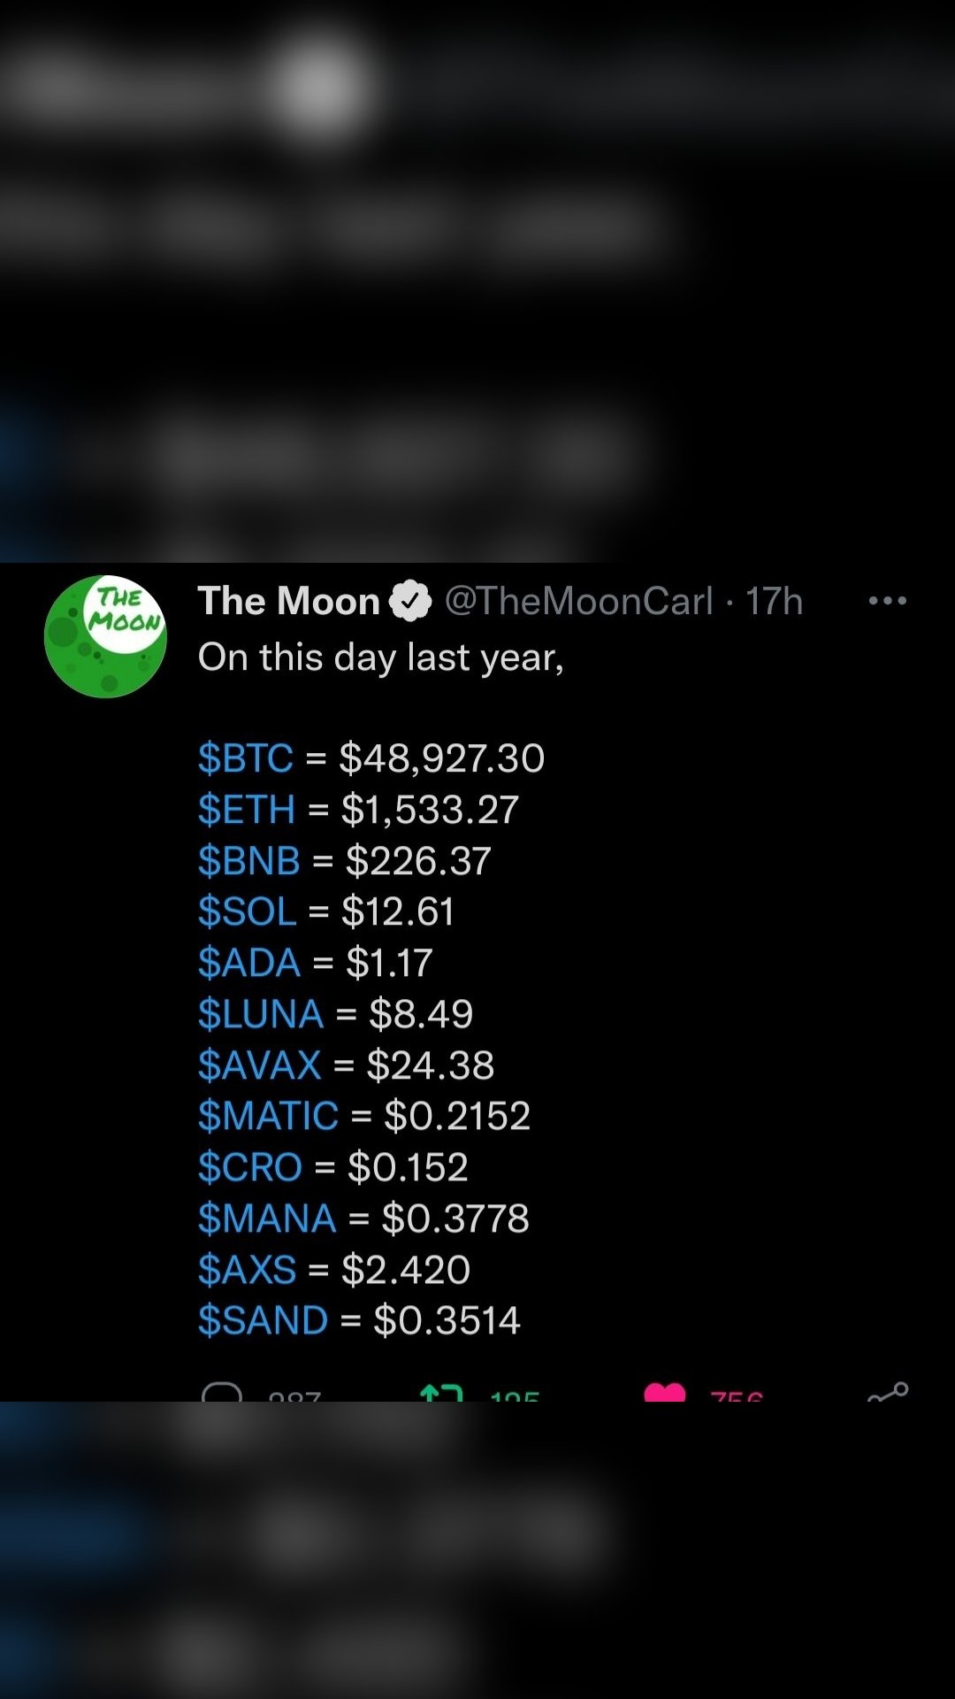The height and width of the screenshot is (1699, 955).
Task: Open the $BTC cashtag
Action: (246, 758)
